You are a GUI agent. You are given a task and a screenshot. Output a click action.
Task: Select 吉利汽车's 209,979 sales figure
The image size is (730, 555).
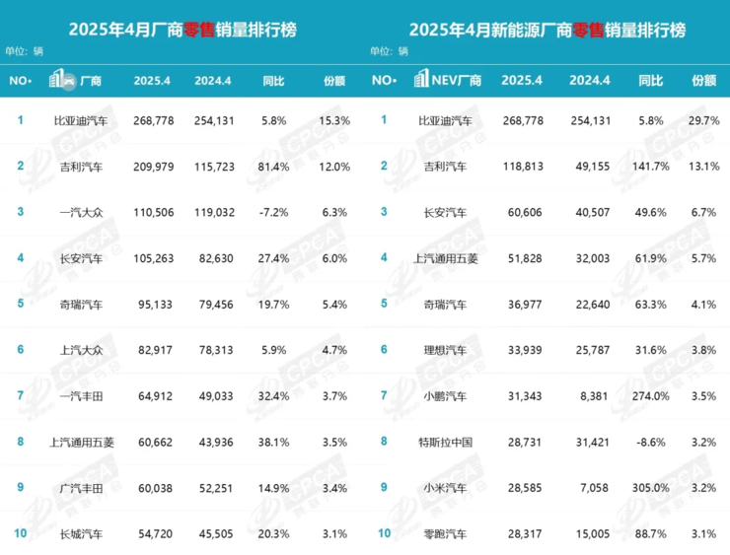[x=154, y=167]
